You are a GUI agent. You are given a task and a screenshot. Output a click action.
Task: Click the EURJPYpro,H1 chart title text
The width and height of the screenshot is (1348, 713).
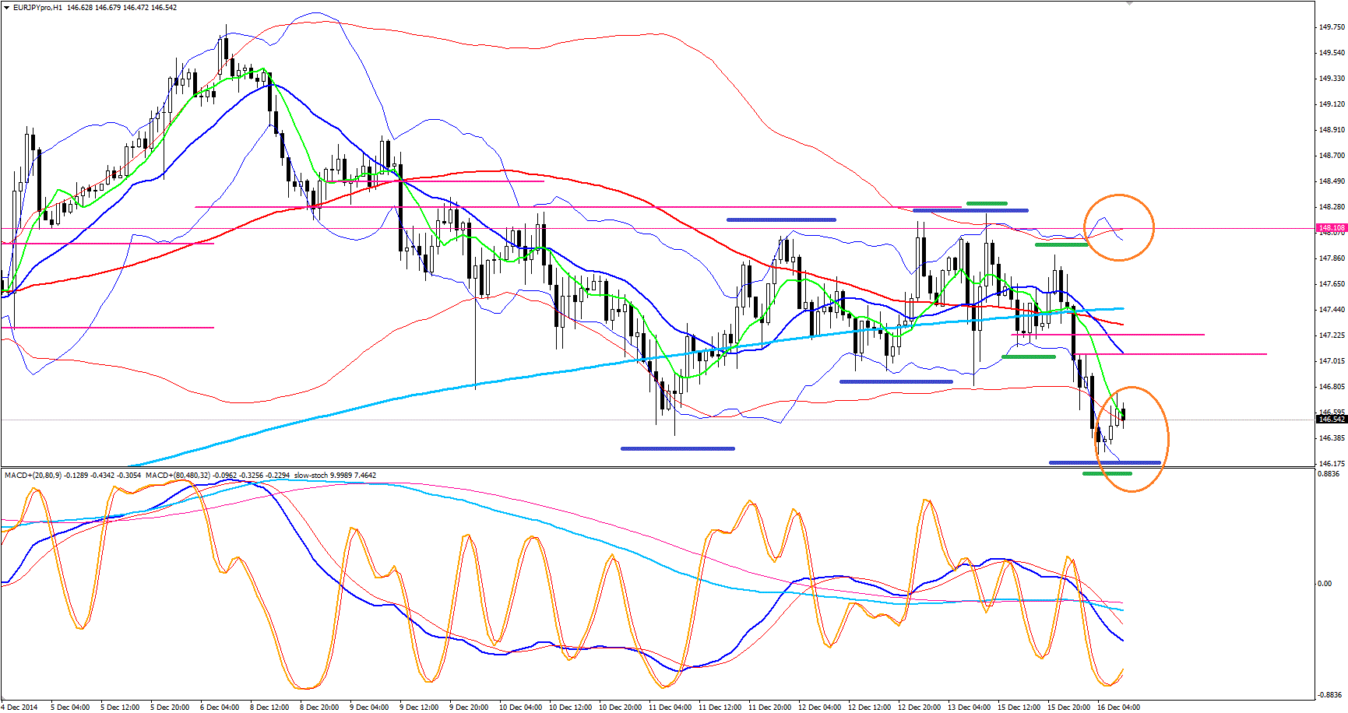click(38, 8)
